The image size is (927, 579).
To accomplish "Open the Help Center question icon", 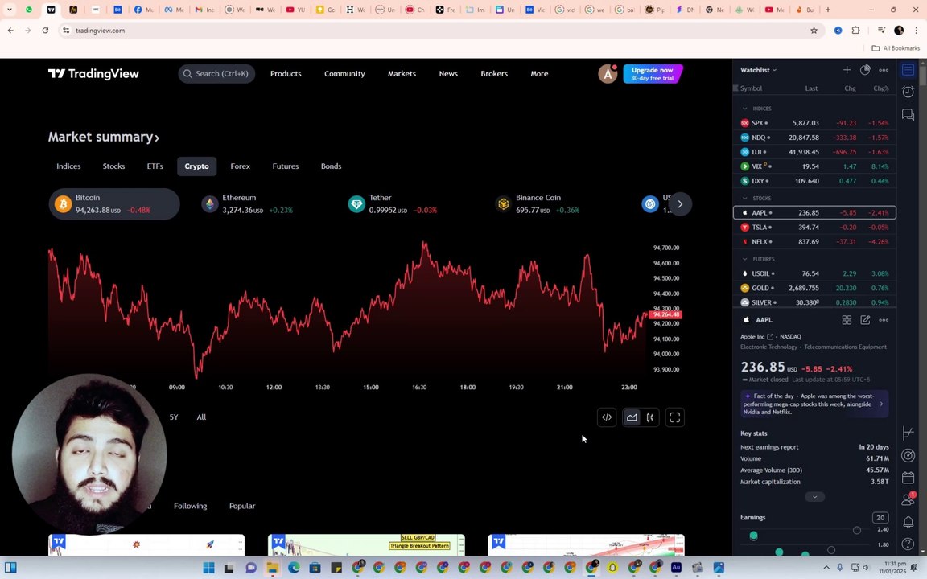I will click(x=908, y=544).
